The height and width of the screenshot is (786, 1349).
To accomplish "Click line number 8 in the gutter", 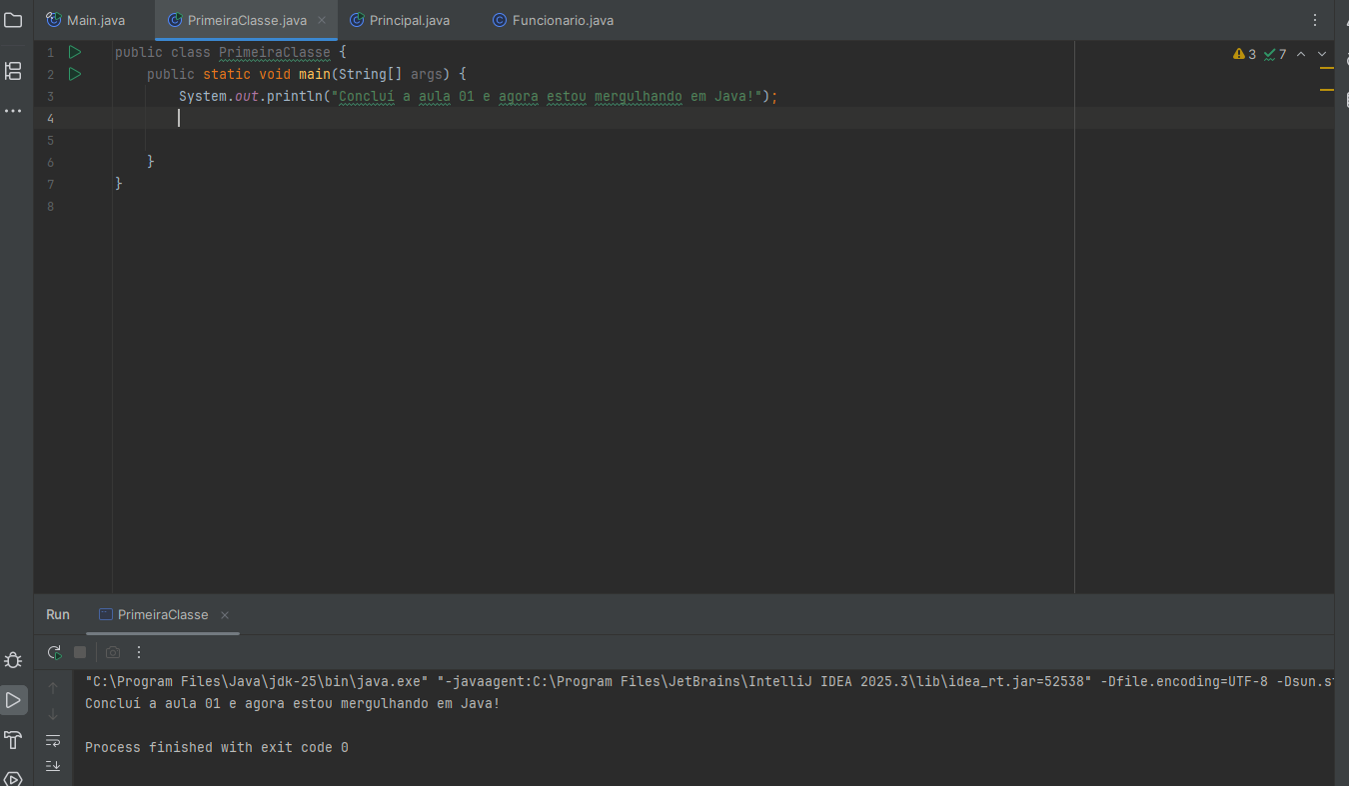I will (50, 206).
